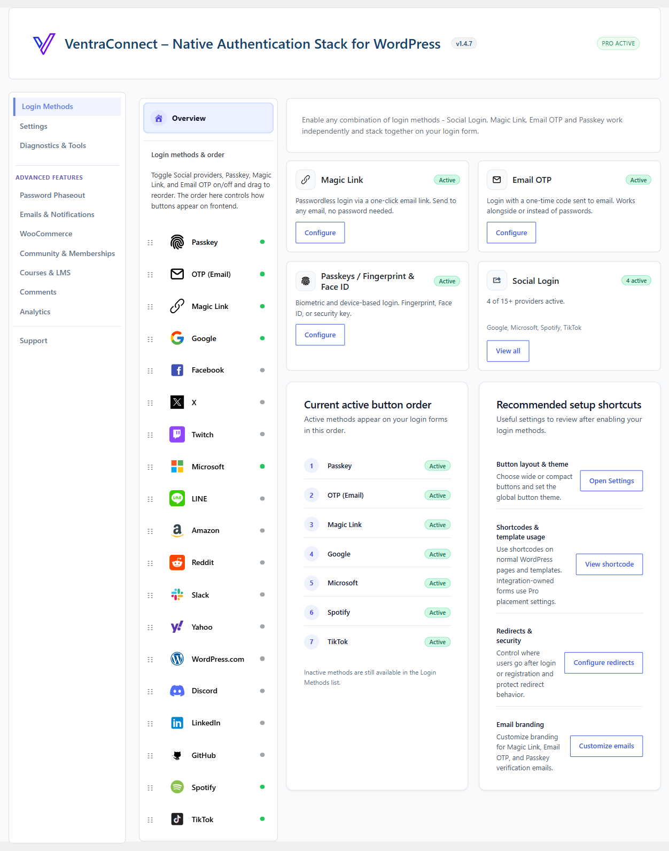
Task: Click the Amazon logo icon
Action: tap(177, 530)
